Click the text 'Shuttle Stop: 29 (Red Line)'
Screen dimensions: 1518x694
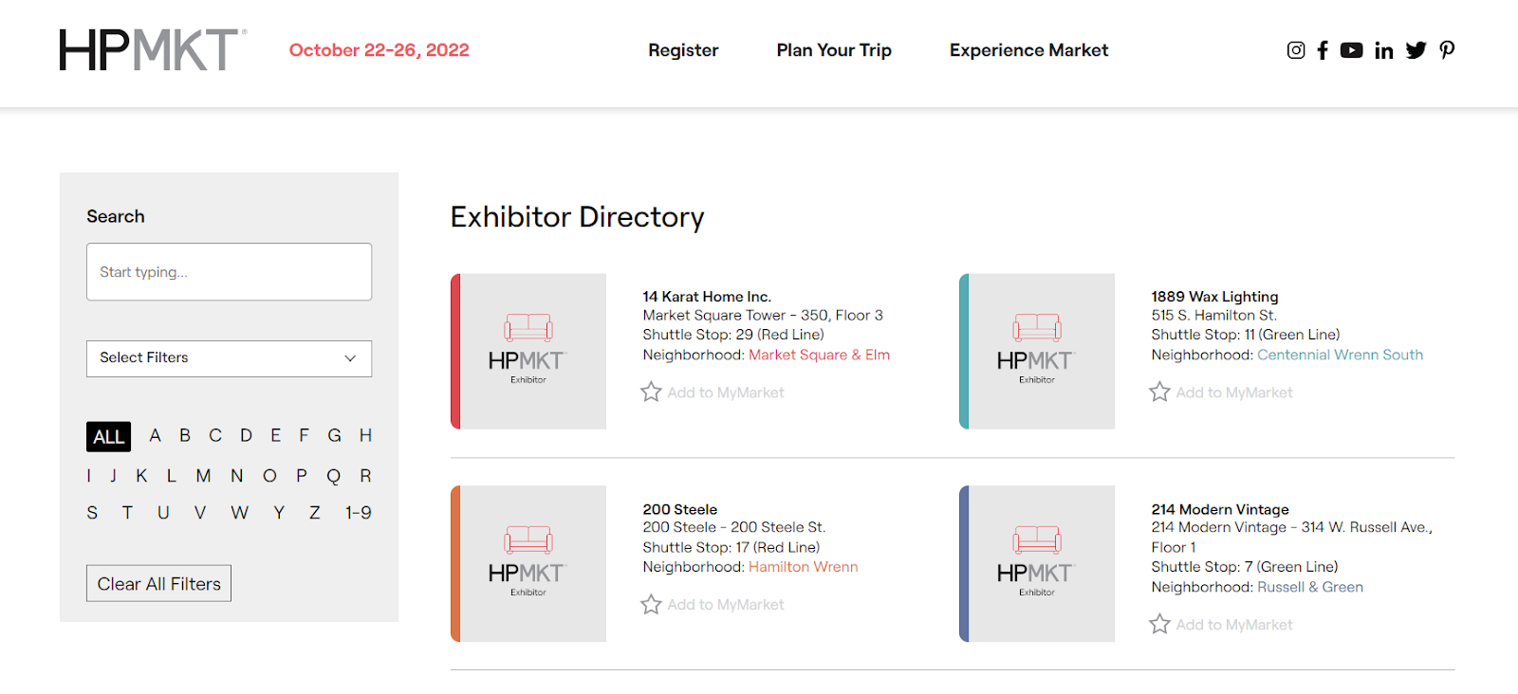click(733, 335)
